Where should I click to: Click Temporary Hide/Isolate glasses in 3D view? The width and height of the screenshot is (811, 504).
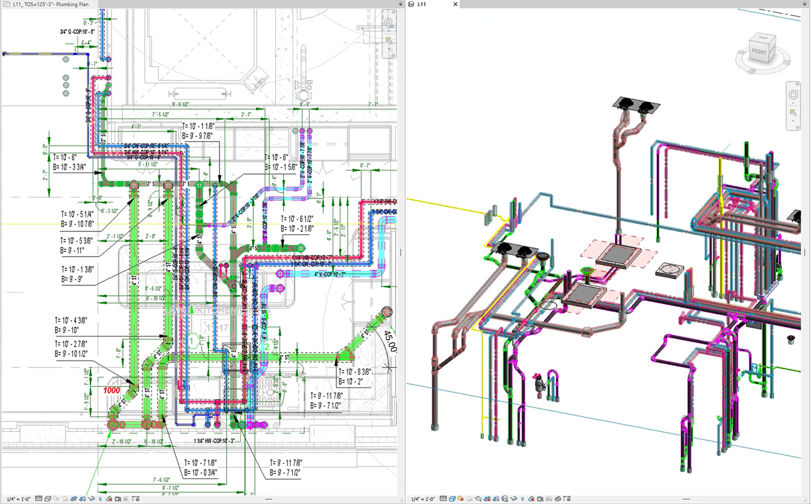[x=514, y=499]
